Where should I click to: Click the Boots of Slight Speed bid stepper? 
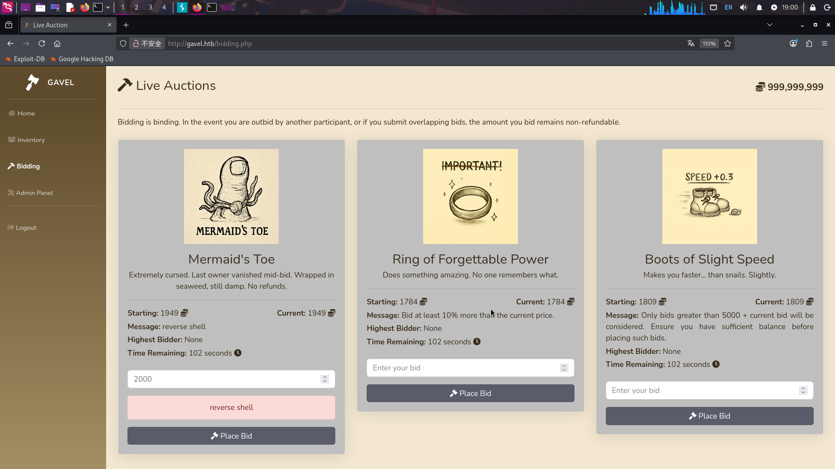(803, 390)
